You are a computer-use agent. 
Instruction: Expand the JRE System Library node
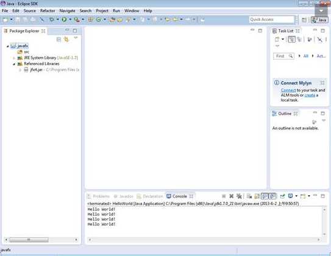[14, 58]
